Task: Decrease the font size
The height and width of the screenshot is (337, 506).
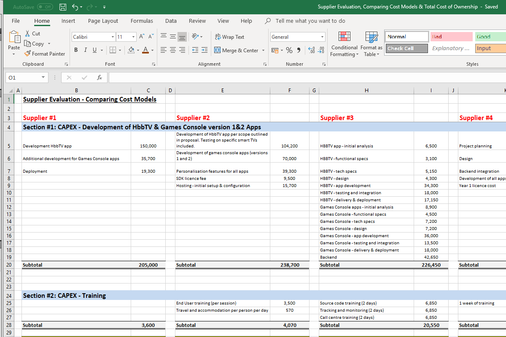Action: click(151, 37)
